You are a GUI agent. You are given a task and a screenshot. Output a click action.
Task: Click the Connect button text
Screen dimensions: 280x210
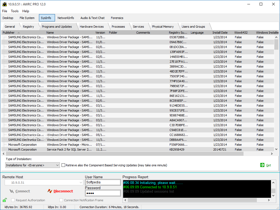pyautogui.click(x=23, y=191)
